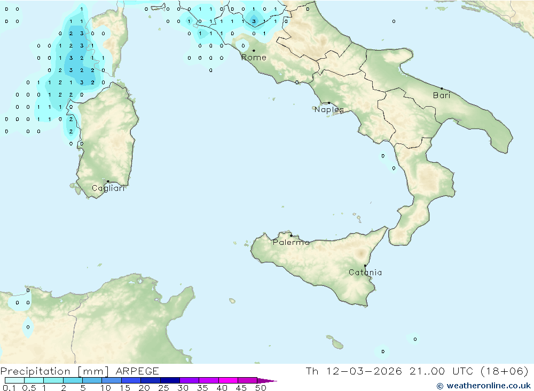Click the Bari city label
Screen dimensions: 534x391
[442, 95]
